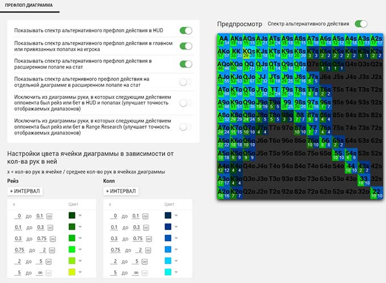Click infinity icon in Call 0–0.1 row
This screenshot has width=386, height=283.
coord(146,216)
